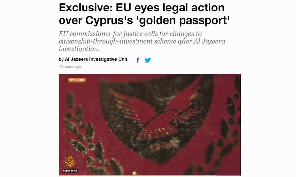The image size is (296, 177).
Task: Click the "Exclusive: EU eyes legal action" headline
Action: 141,8
